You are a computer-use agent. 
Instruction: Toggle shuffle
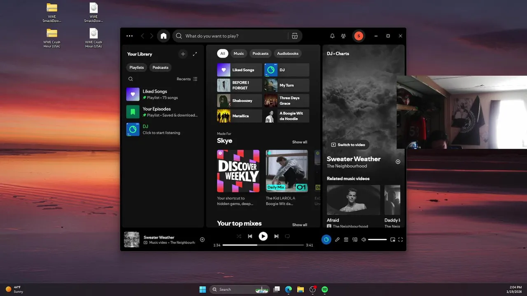tap(239, 236)
